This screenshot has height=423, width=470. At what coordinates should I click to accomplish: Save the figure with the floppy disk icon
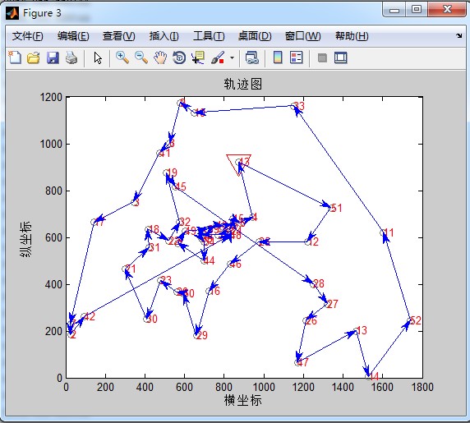click(x=53, y=57)
